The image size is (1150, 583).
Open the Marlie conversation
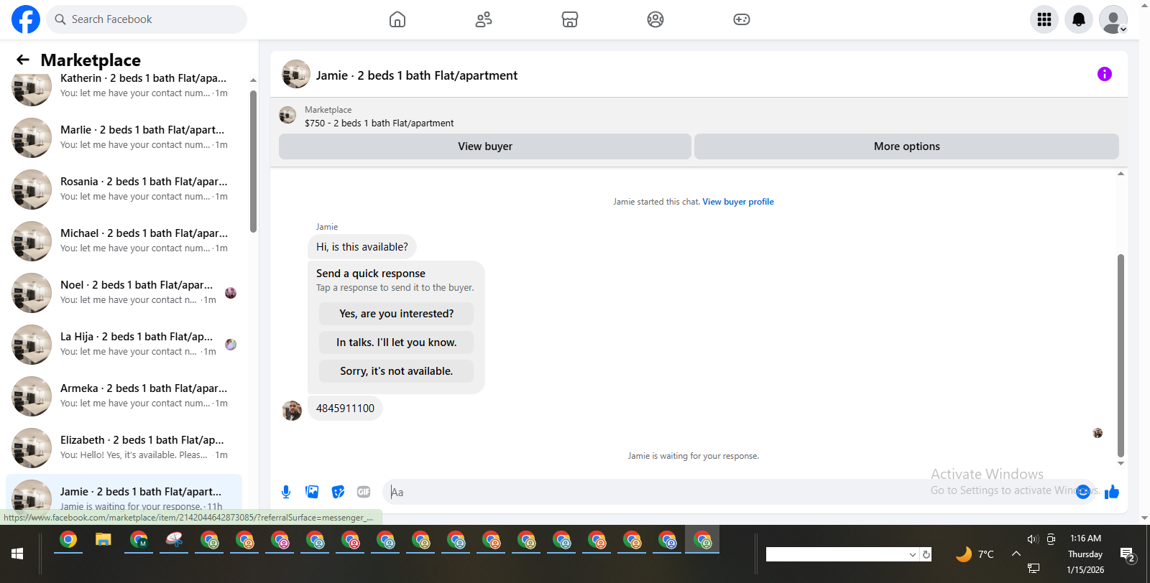[x=124, y=138]
